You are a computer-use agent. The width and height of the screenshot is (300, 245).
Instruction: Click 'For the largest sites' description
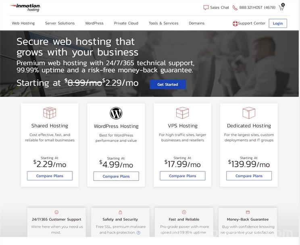point(249,137)
